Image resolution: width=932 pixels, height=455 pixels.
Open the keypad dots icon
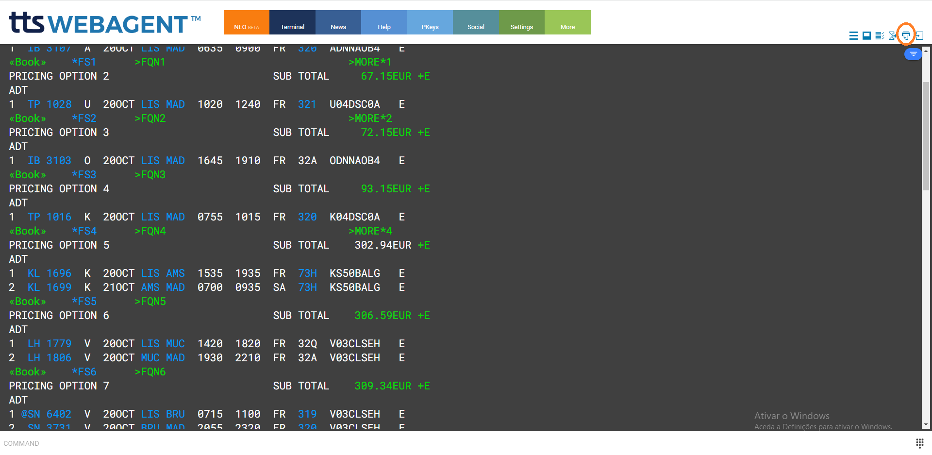pos(919,443)
